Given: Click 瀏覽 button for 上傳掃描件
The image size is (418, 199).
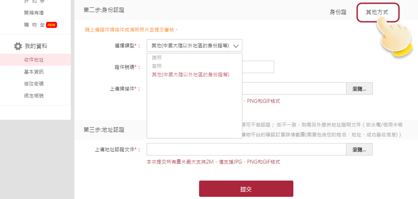Looking at the screenshot, I should 359,89.
